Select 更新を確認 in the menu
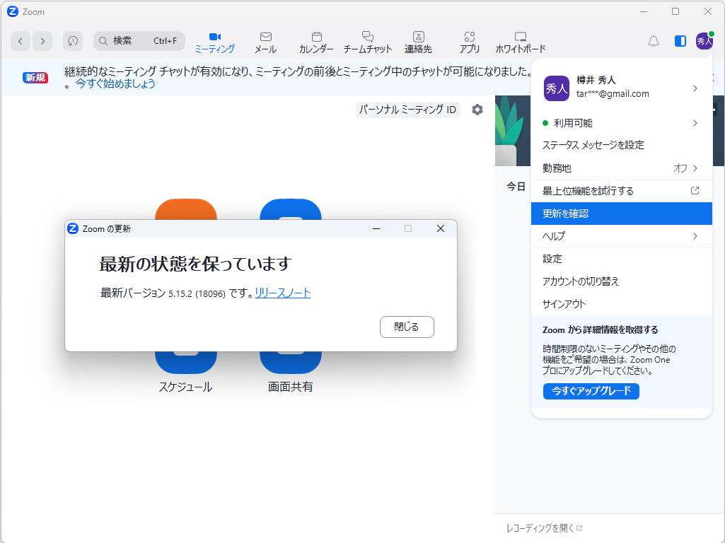The height and width of the screenshot is (543, 725). [x=621, y=213]
